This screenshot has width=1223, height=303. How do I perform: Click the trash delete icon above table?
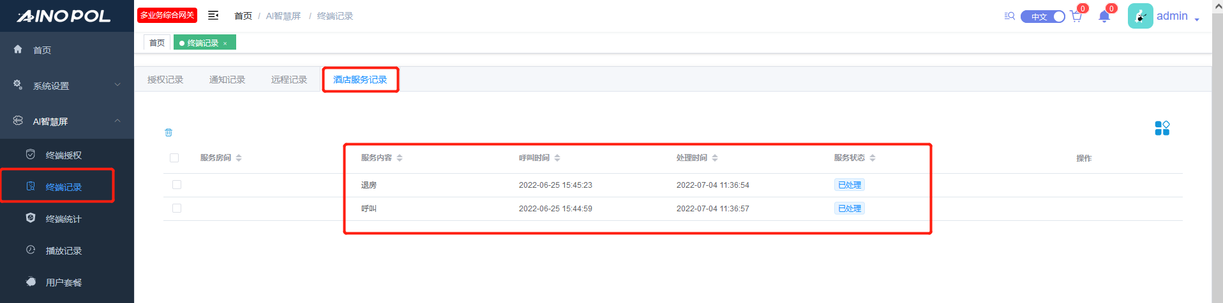click(x=169, y=132)
